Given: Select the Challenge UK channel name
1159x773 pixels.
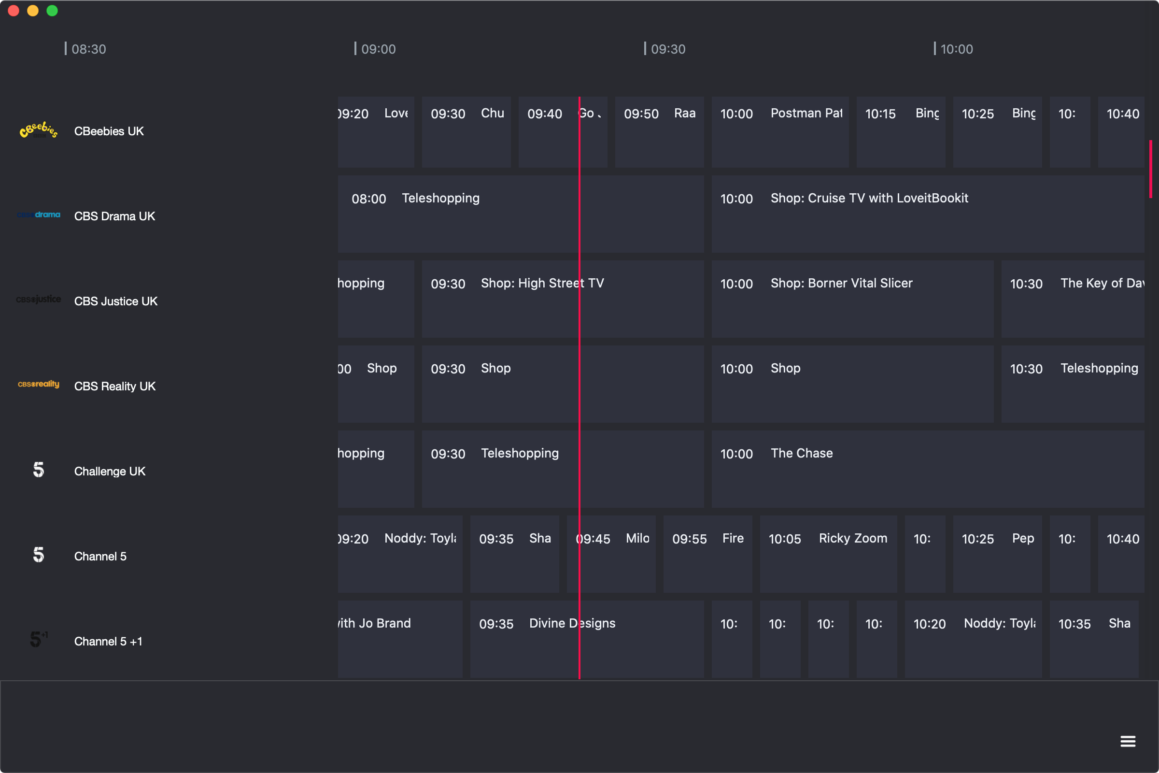Looking at the screenshot, I should (x=110, y=472).
